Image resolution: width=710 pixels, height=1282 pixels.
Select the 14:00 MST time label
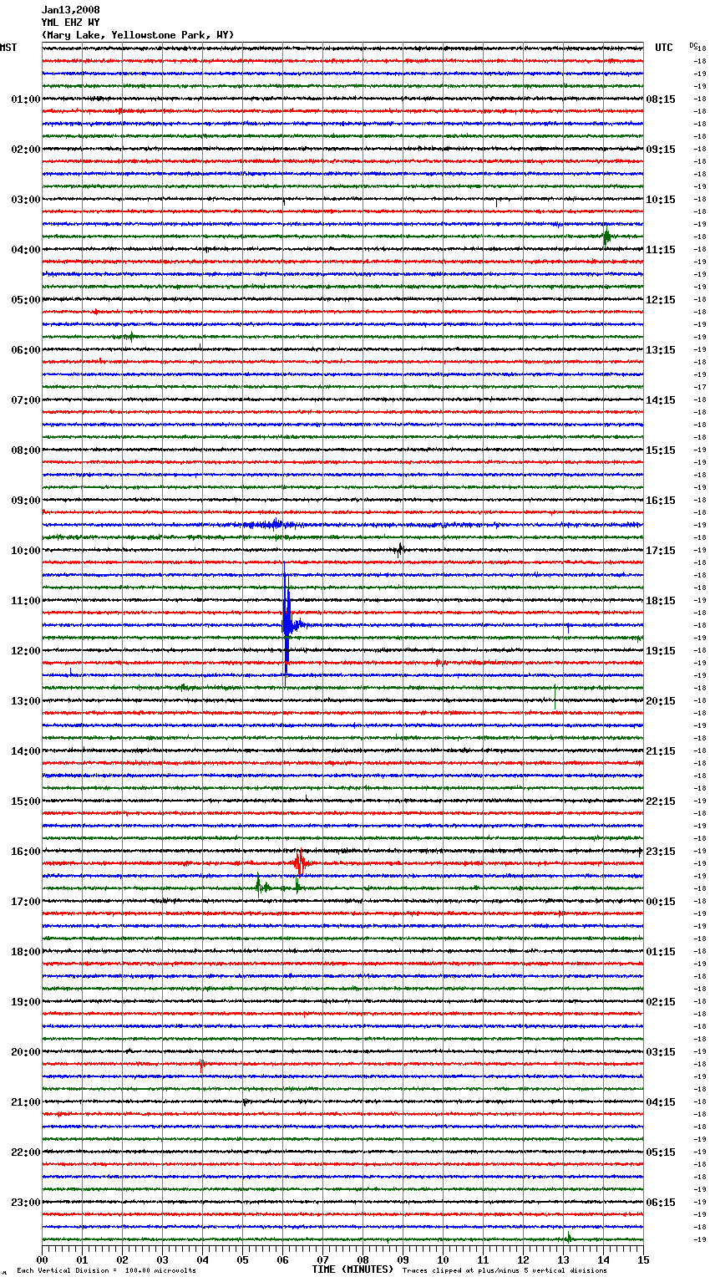tap(26, 751)
